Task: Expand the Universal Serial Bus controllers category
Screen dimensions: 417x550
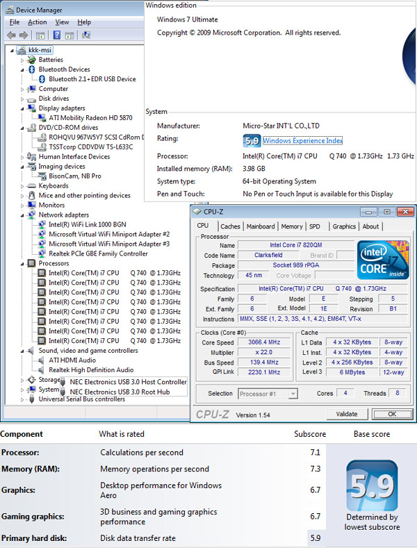Action: point(22,399)
